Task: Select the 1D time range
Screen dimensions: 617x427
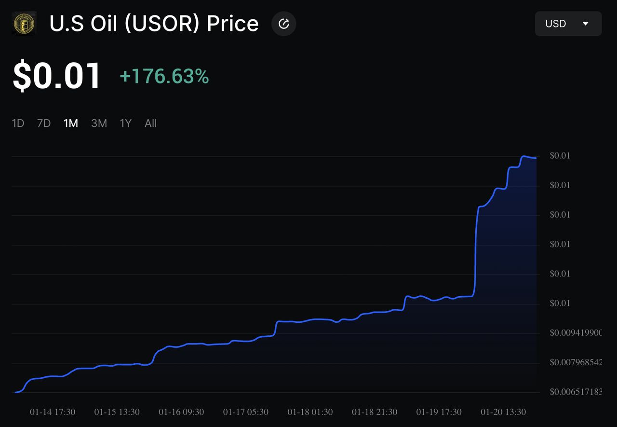Action: pyautogui.click(x=18, y=124)
